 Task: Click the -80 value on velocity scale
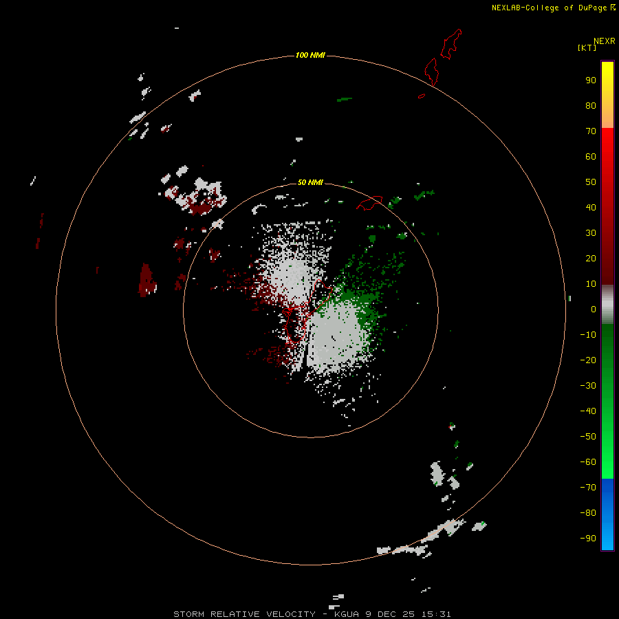coord(588,513)
